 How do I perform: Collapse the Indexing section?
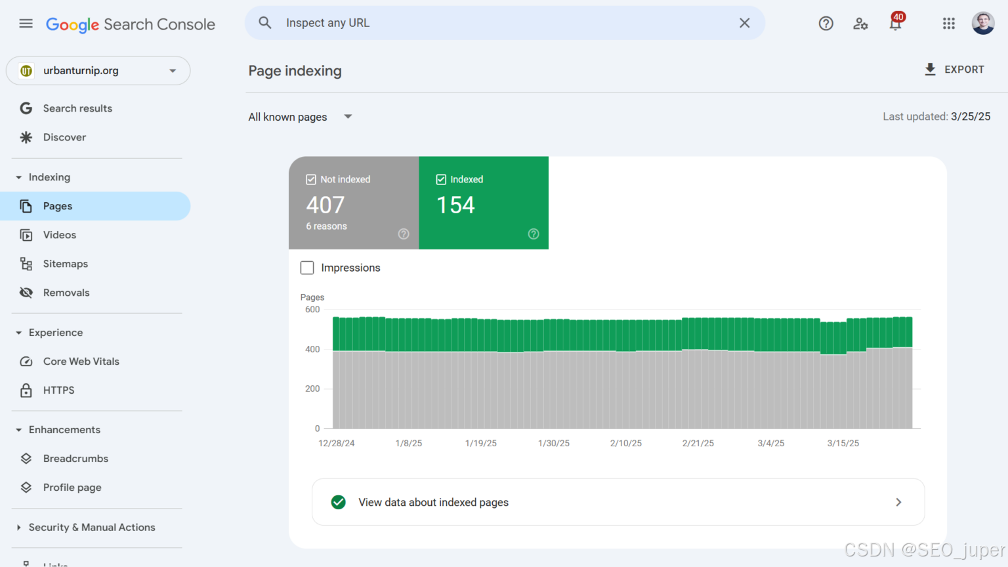pos(43,177)
